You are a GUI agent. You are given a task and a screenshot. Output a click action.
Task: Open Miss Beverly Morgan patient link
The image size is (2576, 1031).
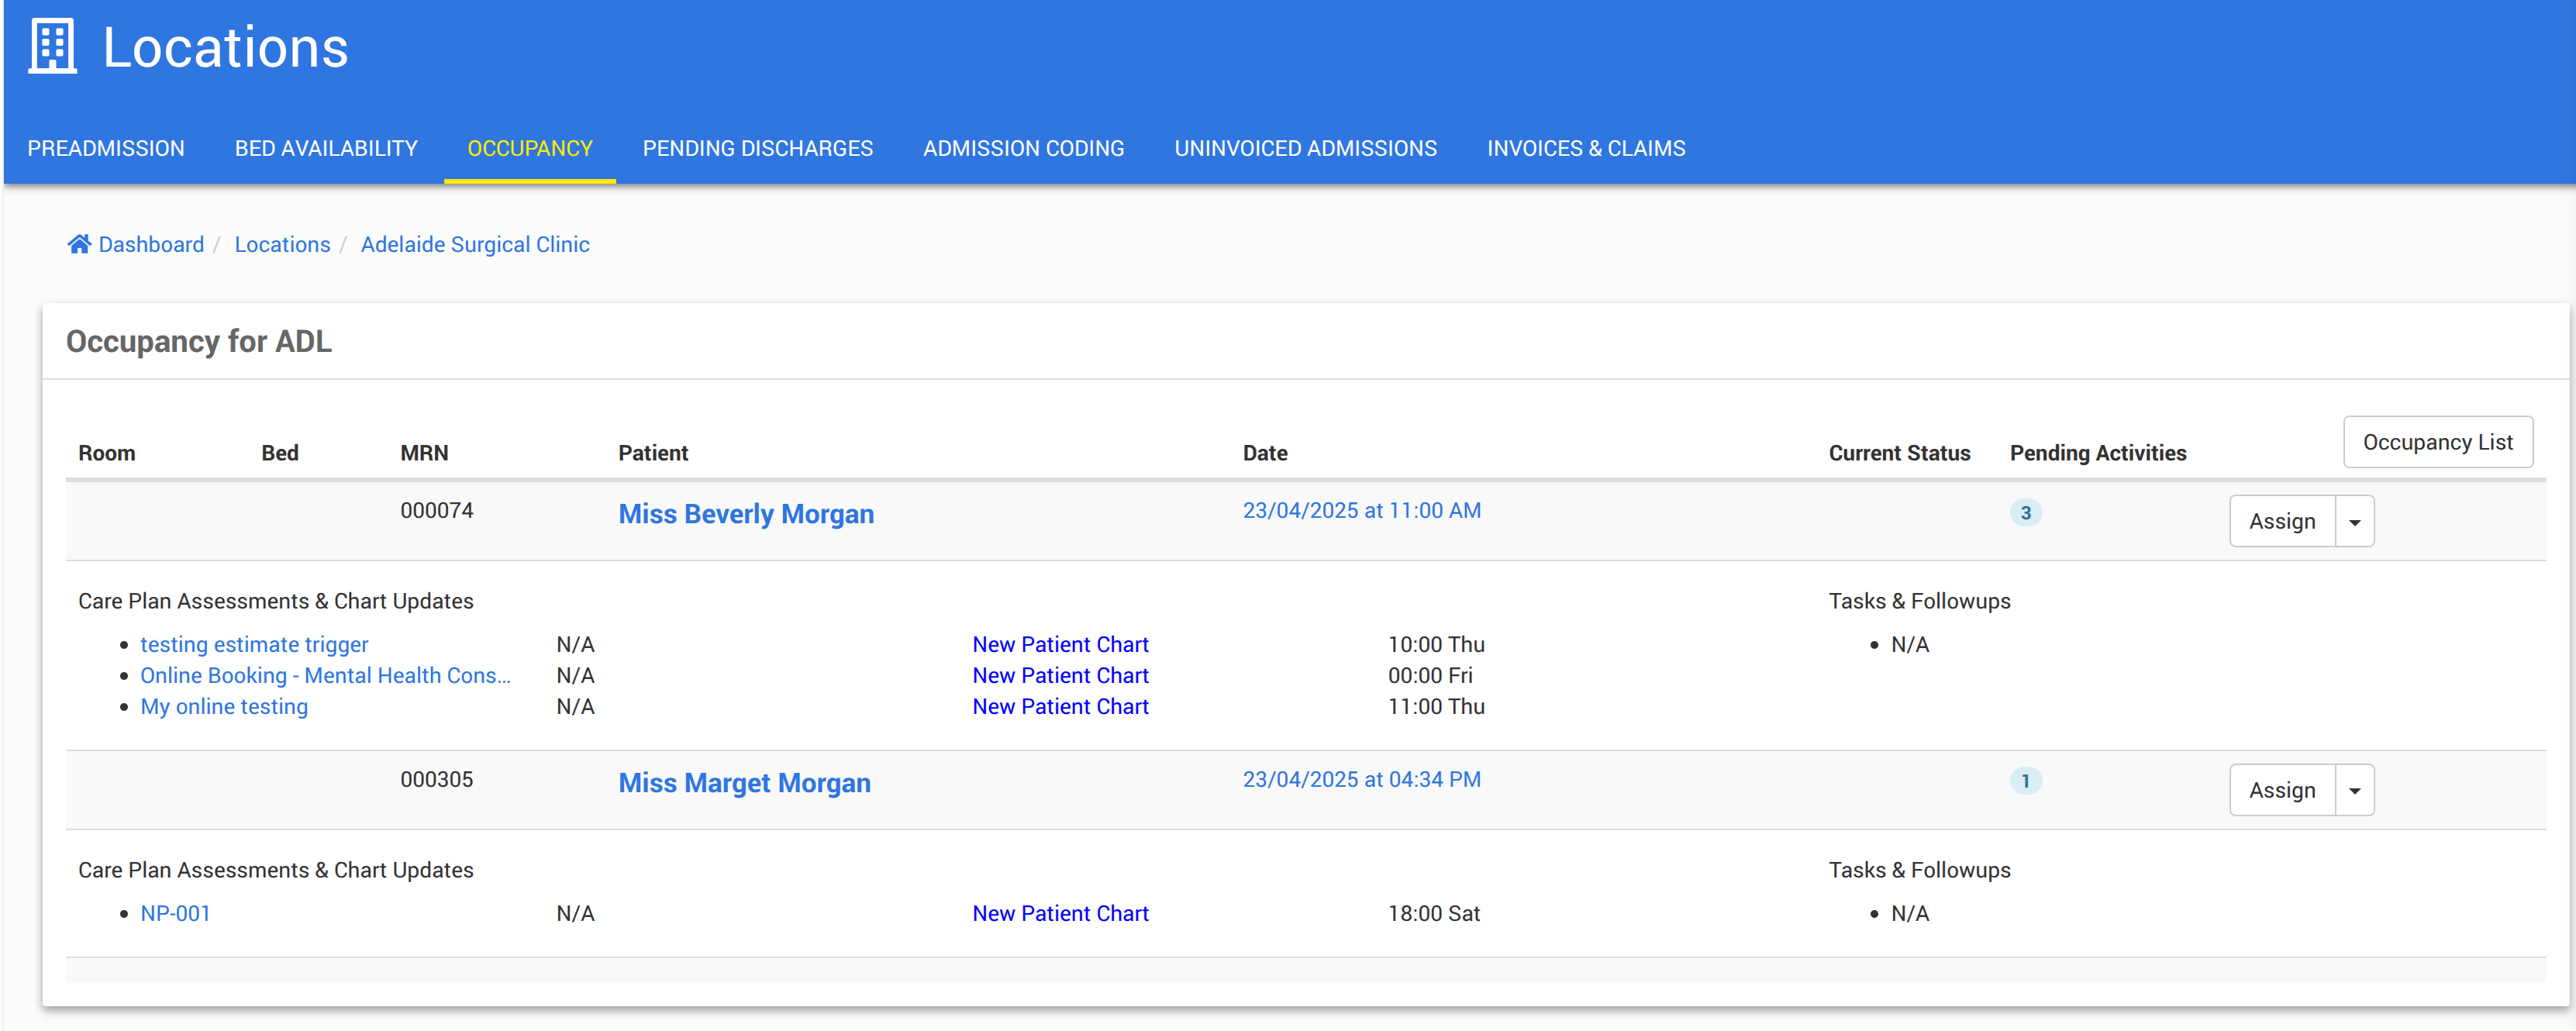click(746, 514)
